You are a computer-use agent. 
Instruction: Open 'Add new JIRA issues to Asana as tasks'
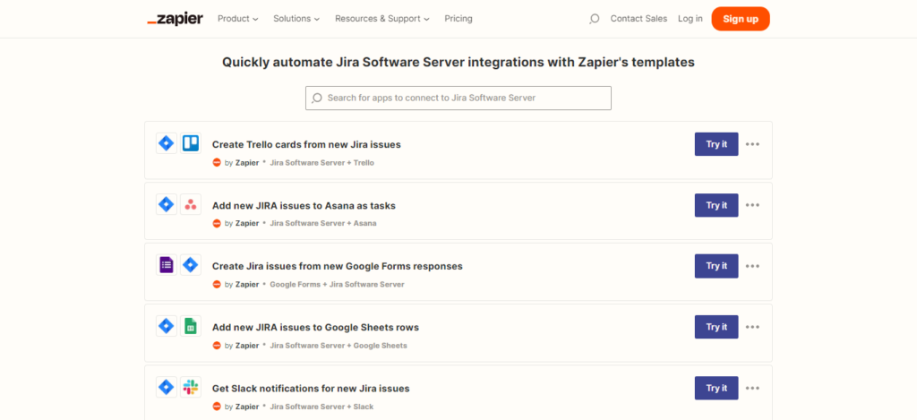click(304, 206)
